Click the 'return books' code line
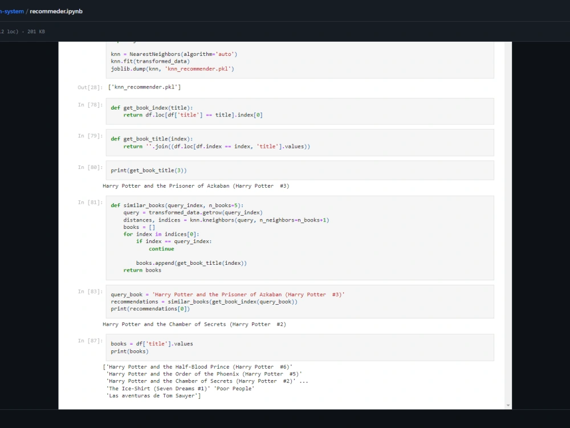This screenshot has width=570, height=428. pyautogui.click(x=142, y=270)
